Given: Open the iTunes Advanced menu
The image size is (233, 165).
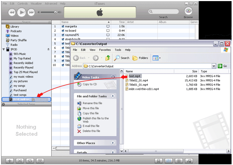Looking at the screenshot, I should [x=51, y=4].
